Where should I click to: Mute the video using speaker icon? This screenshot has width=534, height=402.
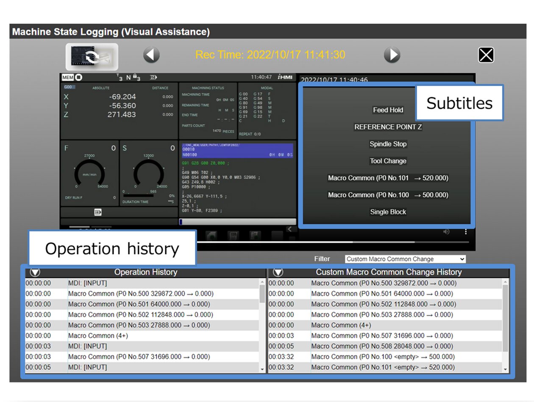point(446,231)
